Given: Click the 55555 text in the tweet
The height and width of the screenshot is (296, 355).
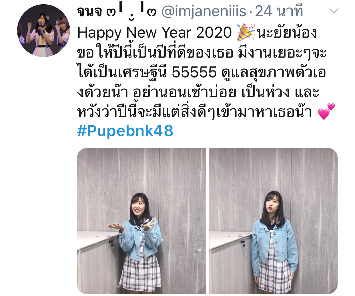Looking at the screenshot, I should (x=194, y=72).
